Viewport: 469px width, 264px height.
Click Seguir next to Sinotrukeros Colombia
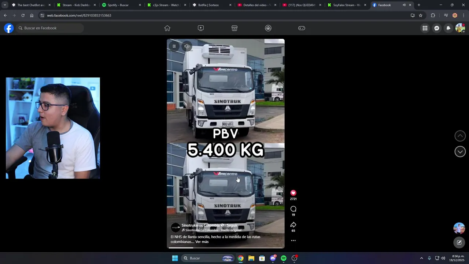pyautogui.click(x=232, y=225)
